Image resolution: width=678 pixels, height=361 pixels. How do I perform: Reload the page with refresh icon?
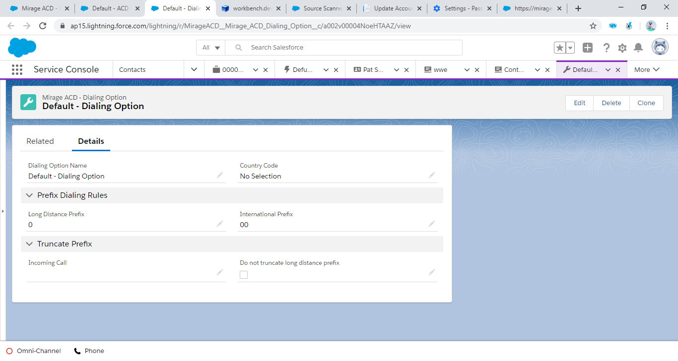(x=43, y=26)
